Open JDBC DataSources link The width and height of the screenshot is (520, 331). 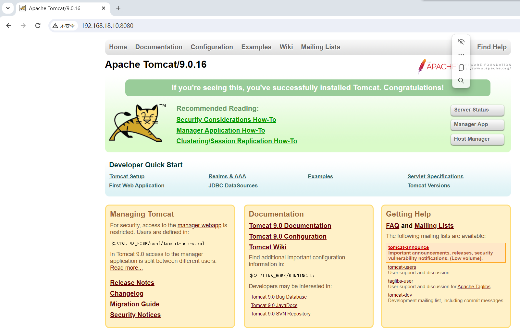click(x=233, y=185)
